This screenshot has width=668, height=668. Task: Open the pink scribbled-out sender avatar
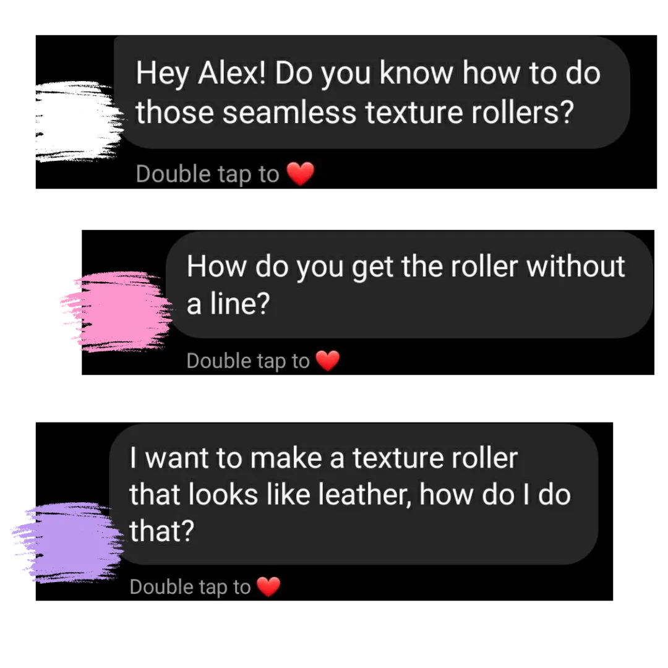pyautogui.click(x=117, y=311)
